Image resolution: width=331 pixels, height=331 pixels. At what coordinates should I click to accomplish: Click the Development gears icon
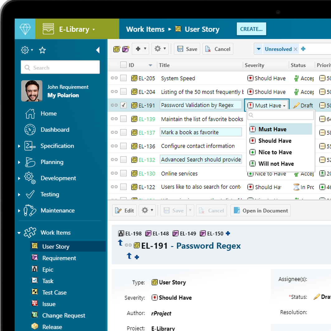coord(30,178)
